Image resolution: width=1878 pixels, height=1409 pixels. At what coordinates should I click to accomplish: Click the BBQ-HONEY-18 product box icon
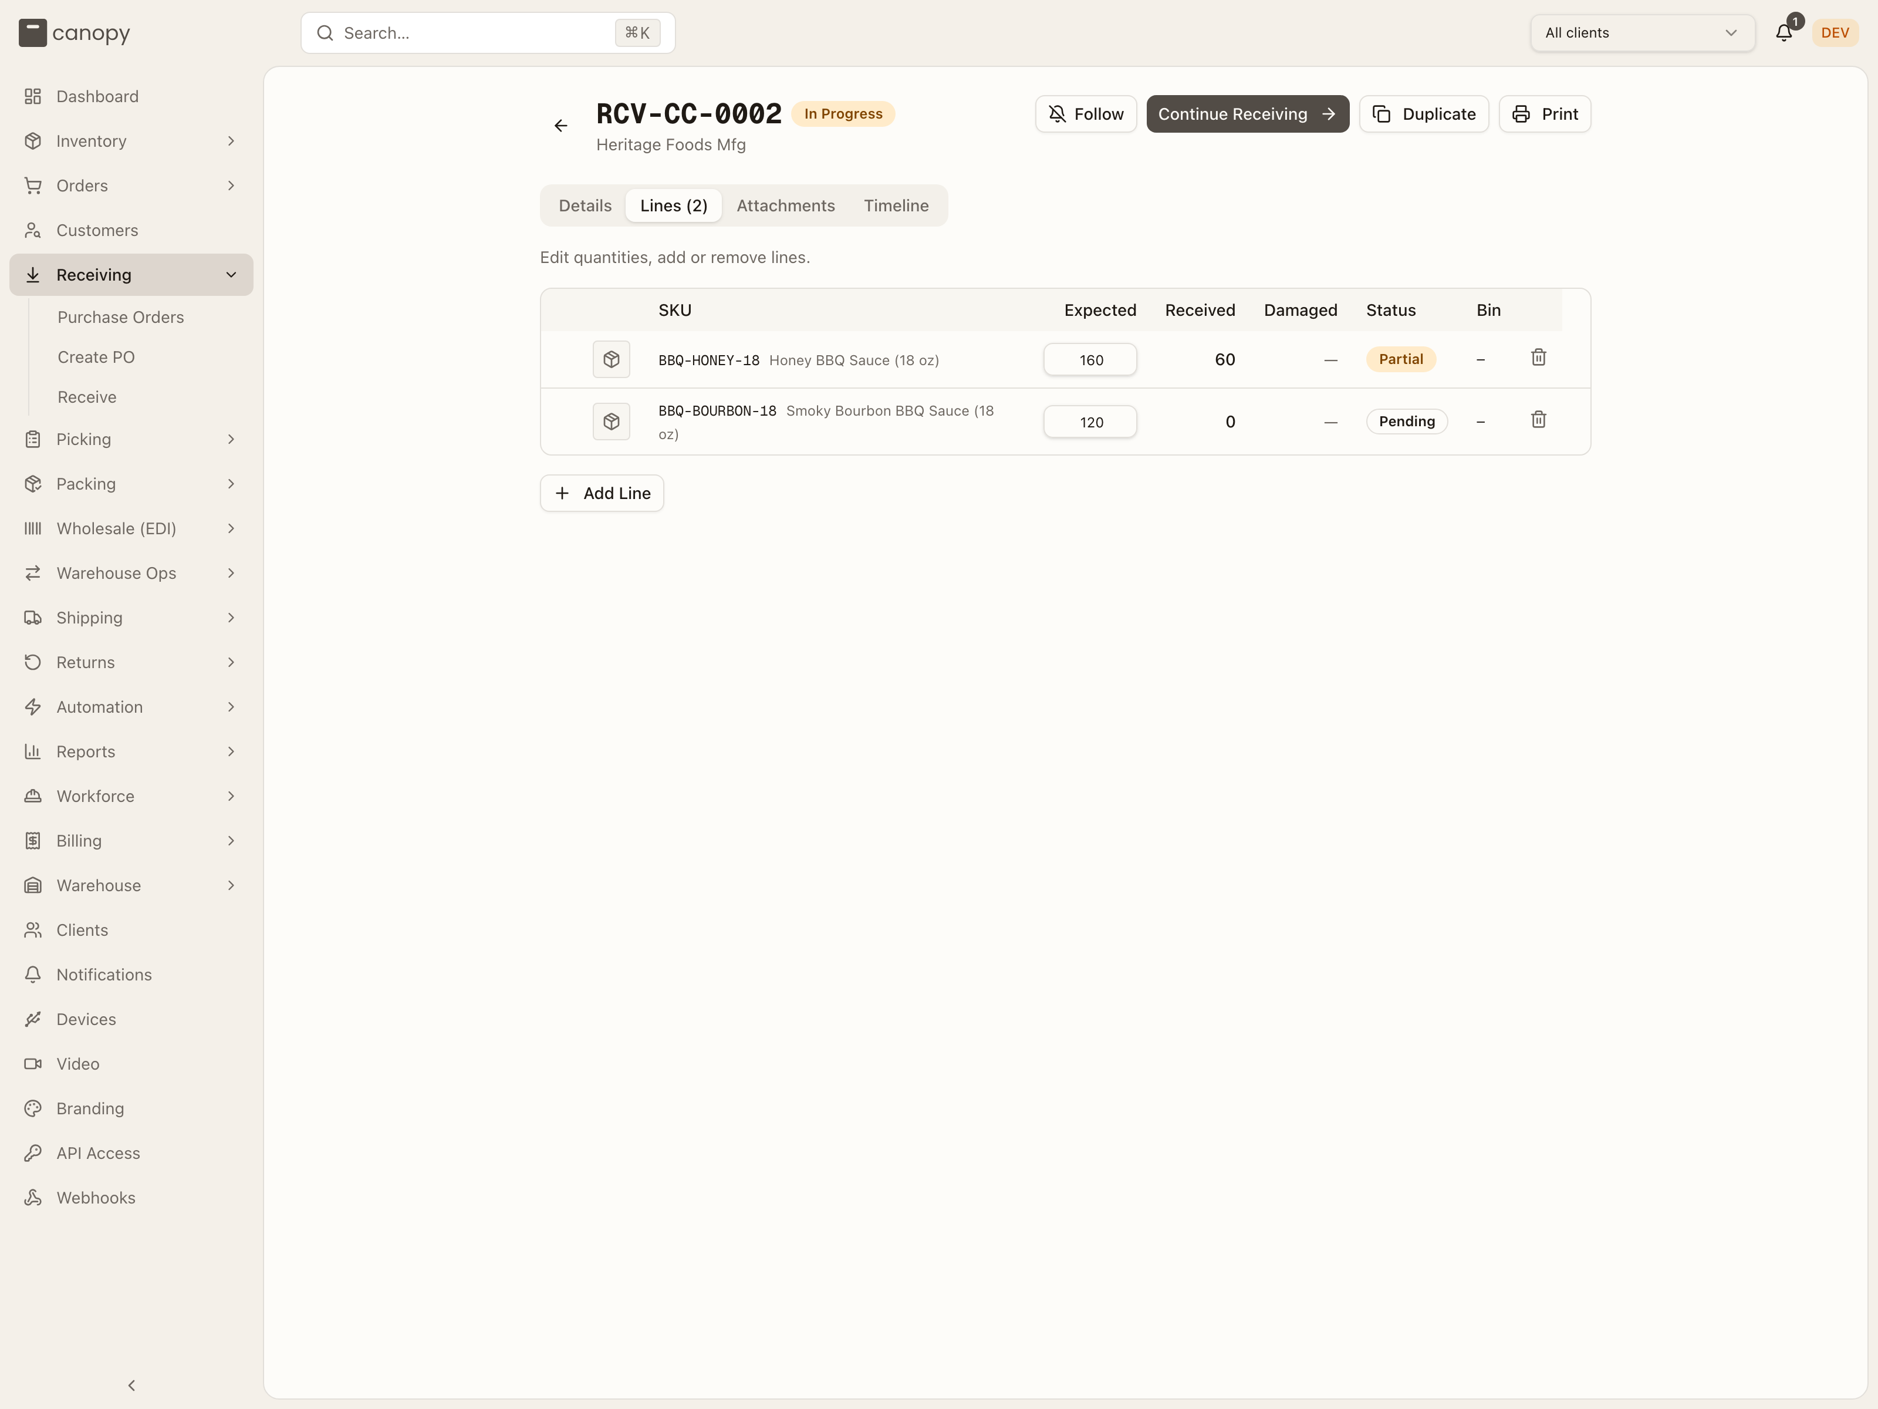pyautogui.click(x=612, y=359)
